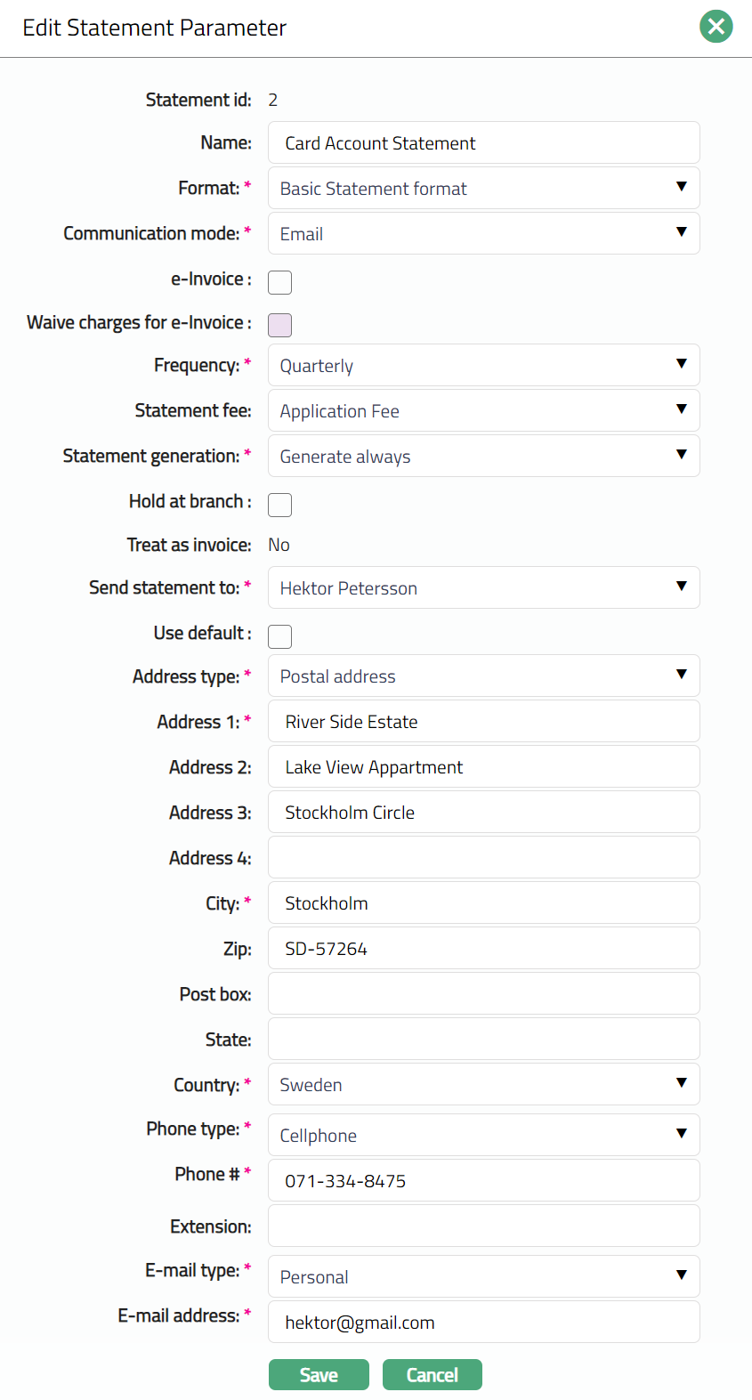Toggle Waive charges for e-Invoice checkbox
The image size is (752, 1400).
click(x=280, y=325)
